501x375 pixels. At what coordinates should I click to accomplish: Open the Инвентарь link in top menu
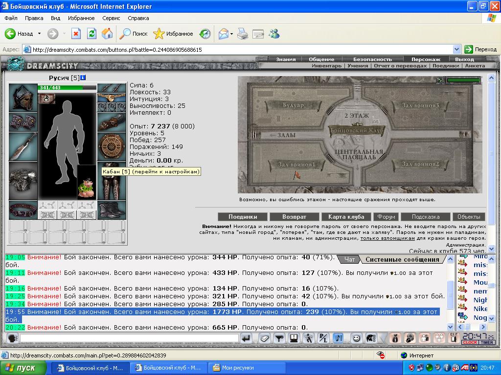click(x=326, y=66)
